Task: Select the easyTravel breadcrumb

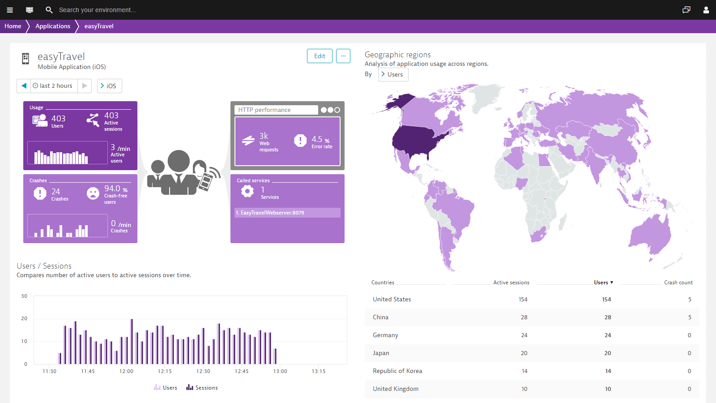Action: [x=99, y=26]
